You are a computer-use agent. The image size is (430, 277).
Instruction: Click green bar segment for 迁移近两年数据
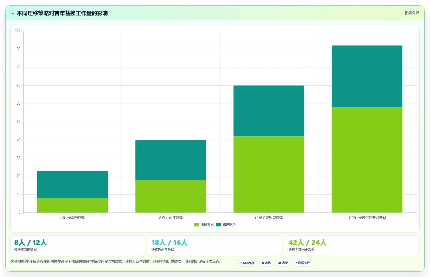pyautogui.click(x=171, y=196)
